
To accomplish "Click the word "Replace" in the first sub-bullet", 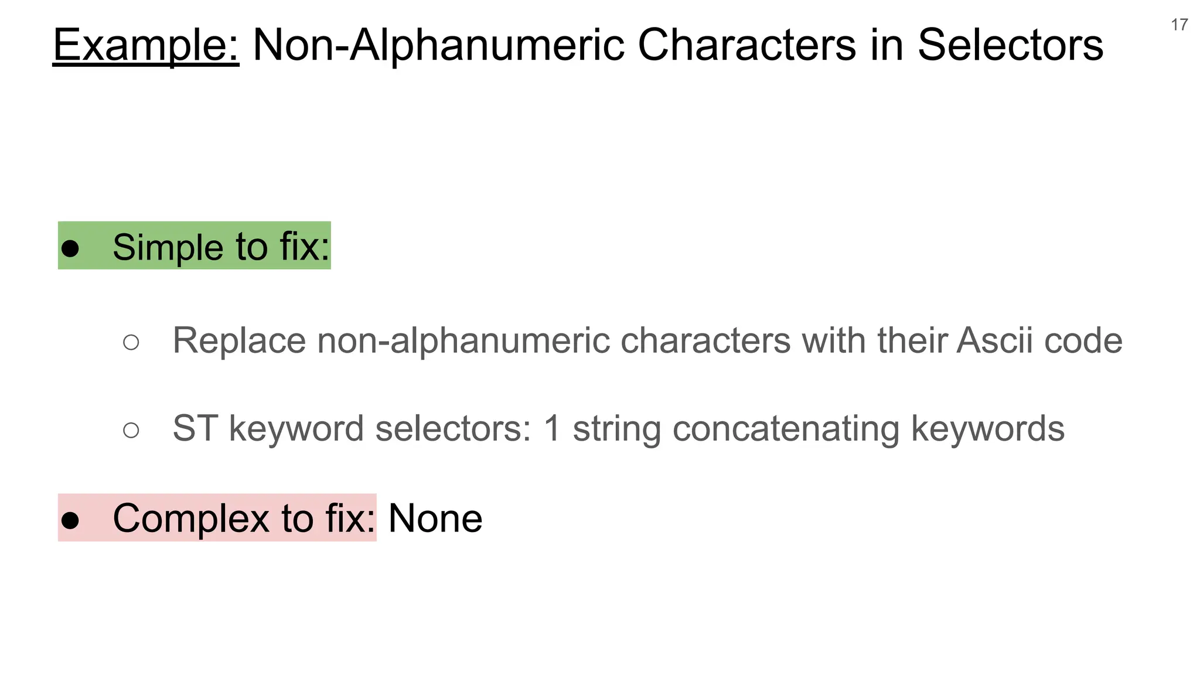I will [239, 340].
